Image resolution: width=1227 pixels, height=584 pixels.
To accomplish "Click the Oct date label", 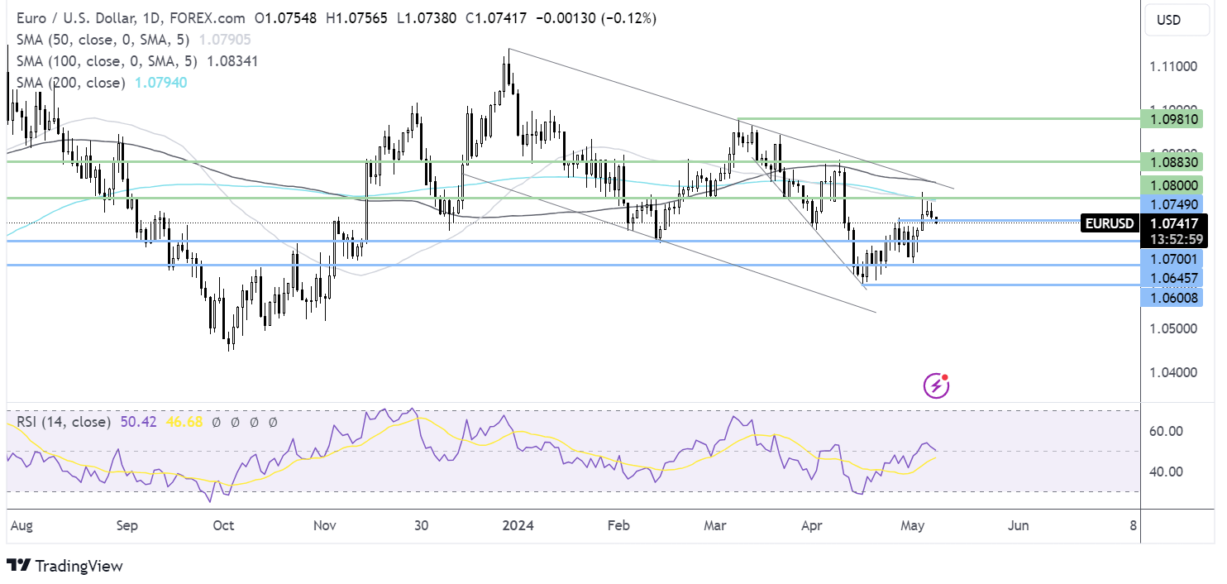I will tap(223, 525).
